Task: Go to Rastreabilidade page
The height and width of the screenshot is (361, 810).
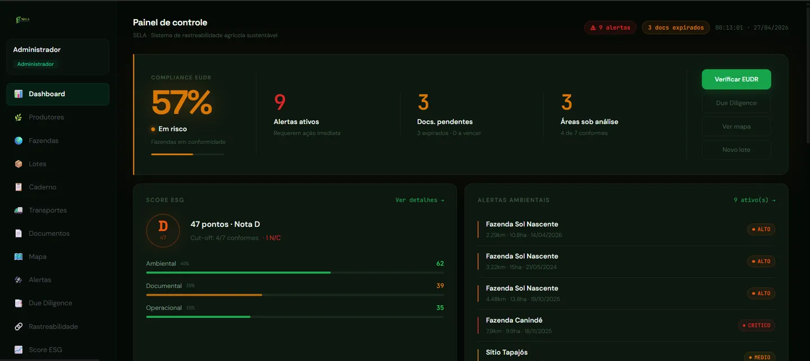Action: (58, 327)
